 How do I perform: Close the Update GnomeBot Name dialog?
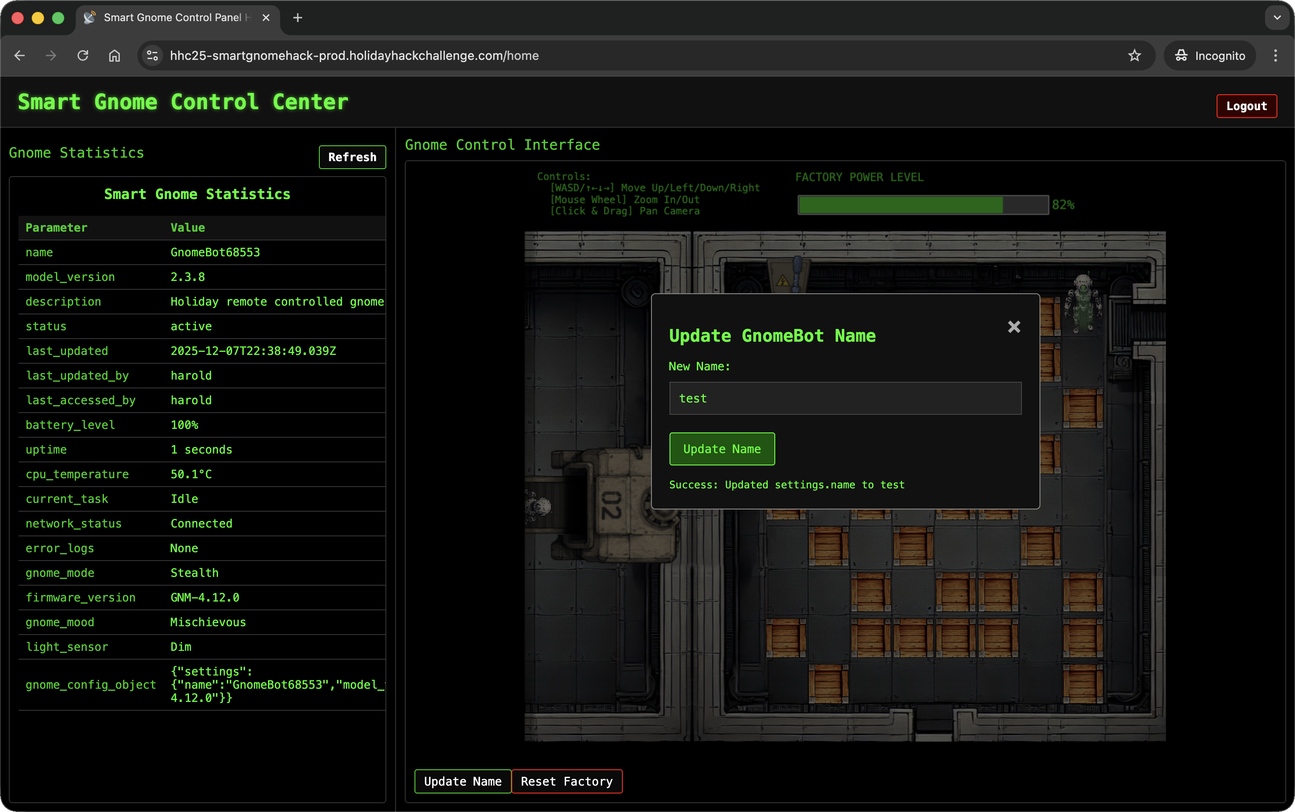(1014, 327)
